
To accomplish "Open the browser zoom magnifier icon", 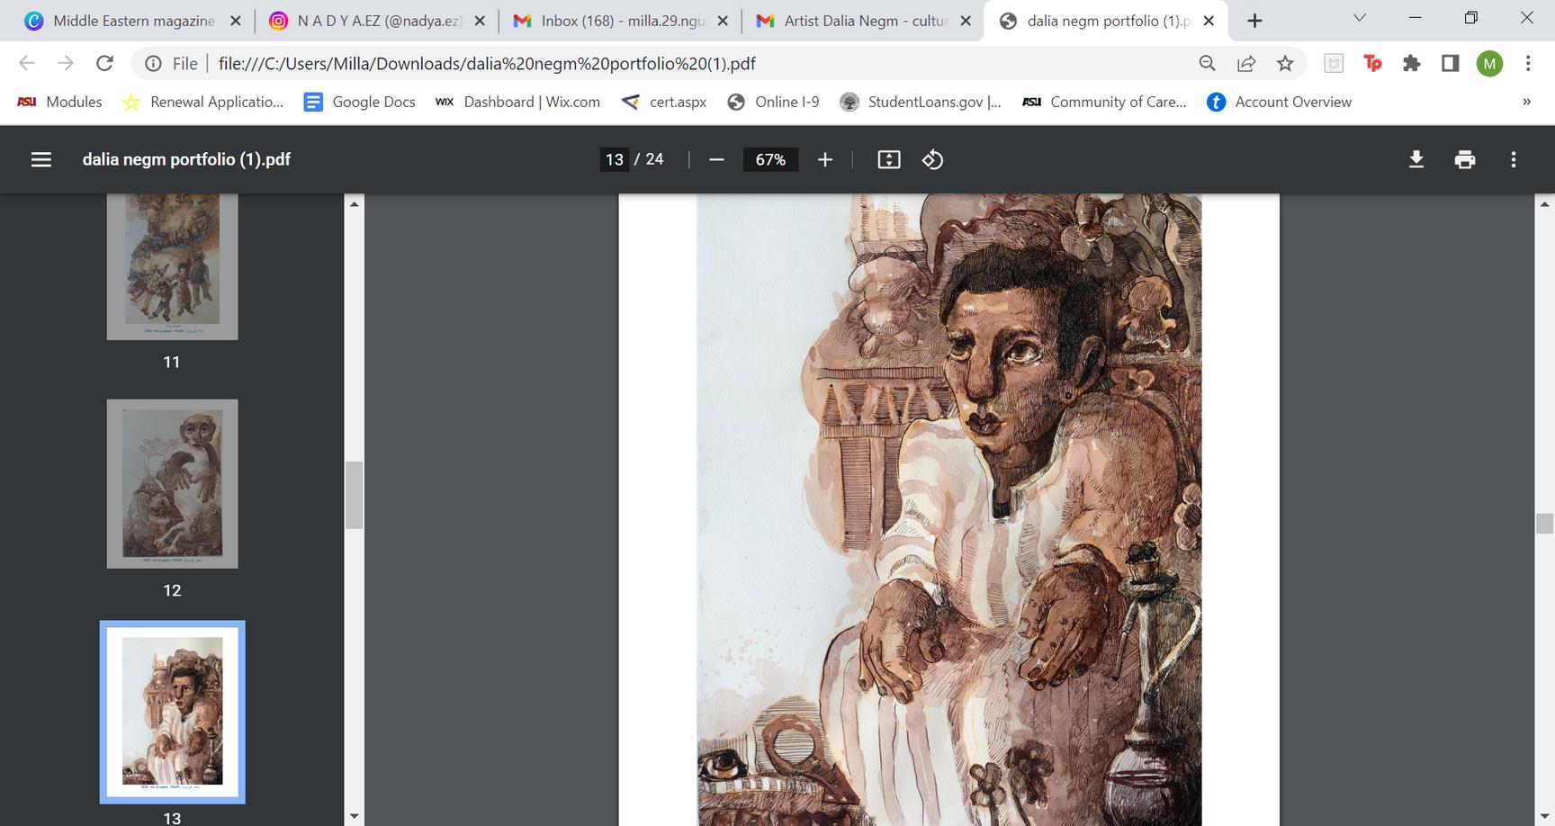I will tap(1208, 63).
